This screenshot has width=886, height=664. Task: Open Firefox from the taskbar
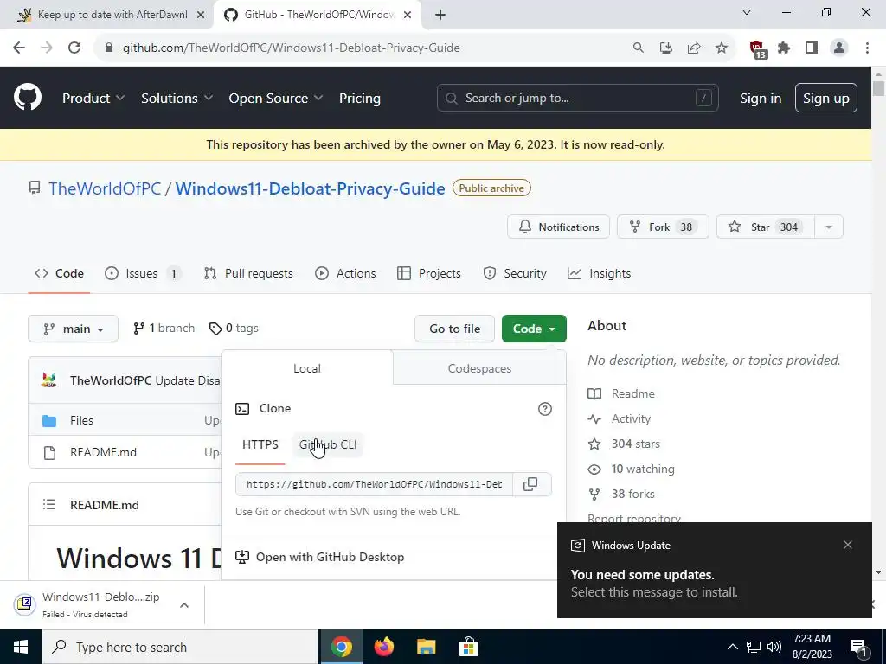click(x=384, y=647)
